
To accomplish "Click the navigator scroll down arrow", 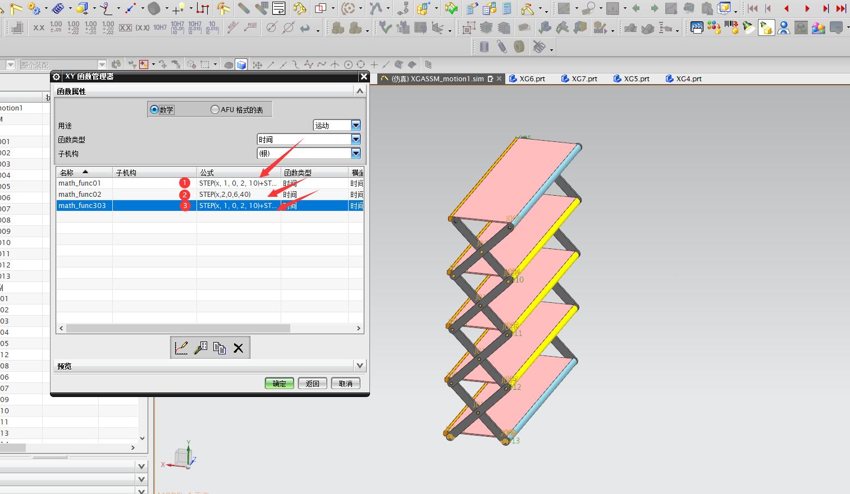I will 142,438.
